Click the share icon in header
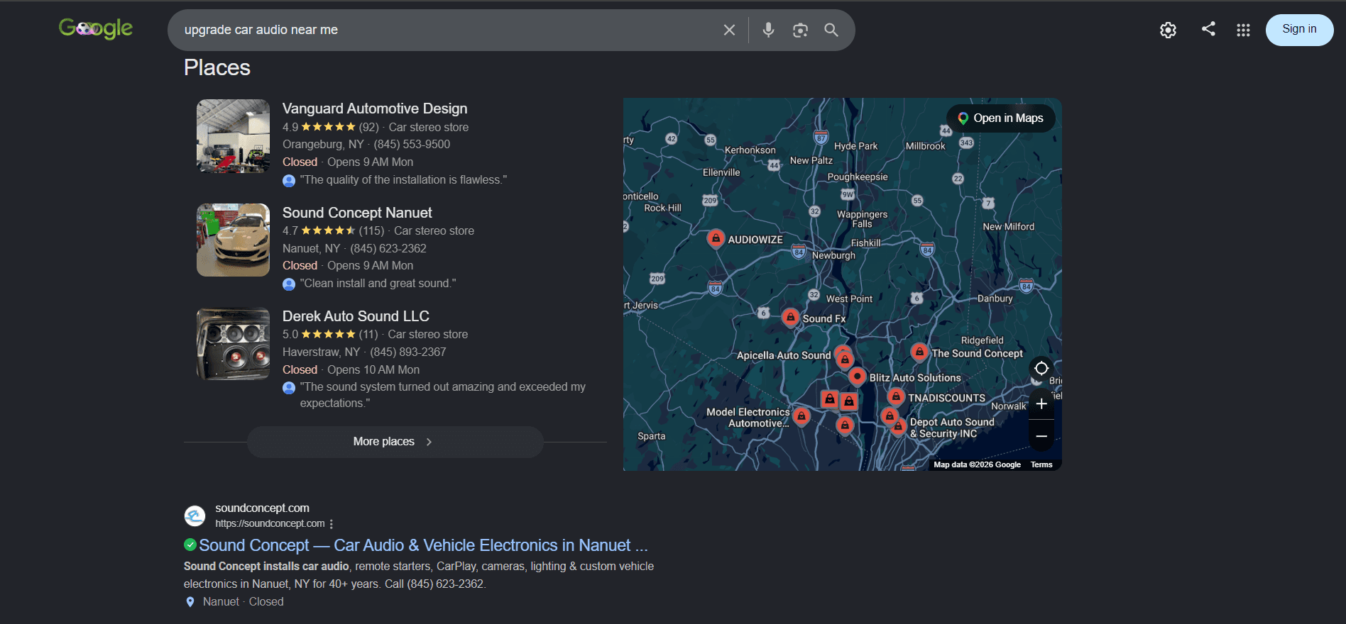This screenshot has height=624, width=1346. [x=1208, y=28]
